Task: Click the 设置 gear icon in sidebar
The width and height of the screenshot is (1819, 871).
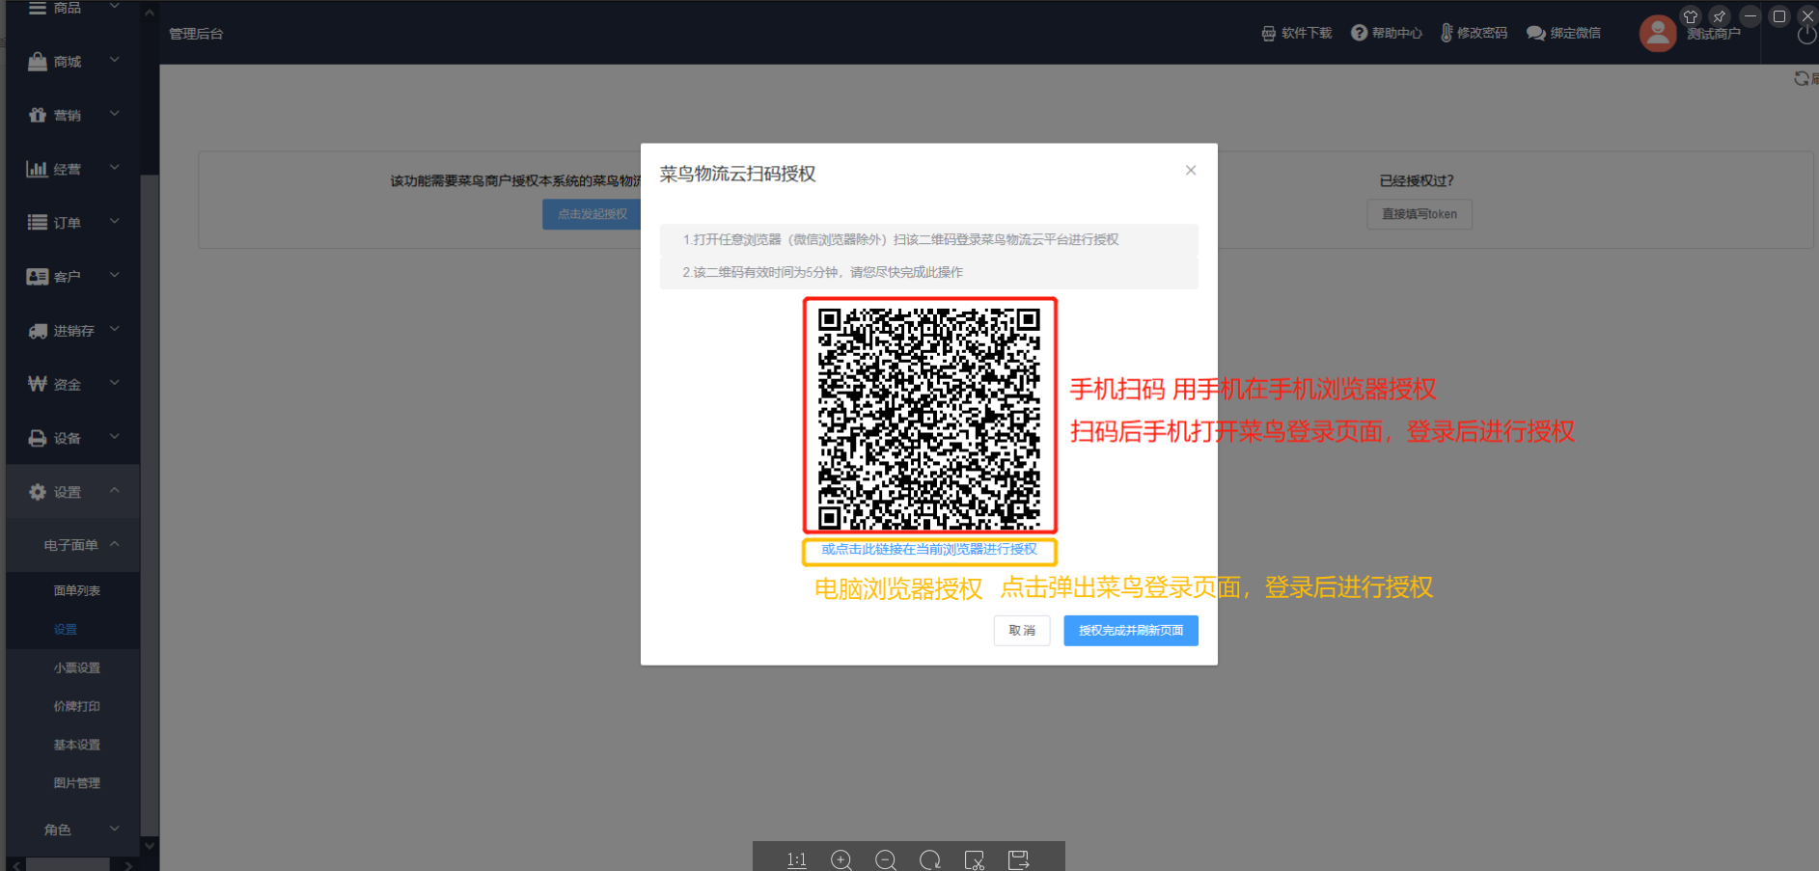Action: 38,492
